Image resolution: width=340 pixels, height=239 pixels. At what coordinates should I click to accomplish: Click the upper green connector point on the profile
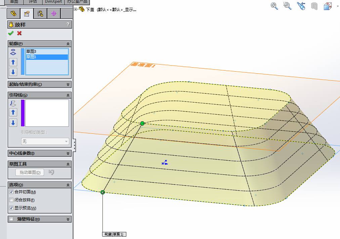142,123
